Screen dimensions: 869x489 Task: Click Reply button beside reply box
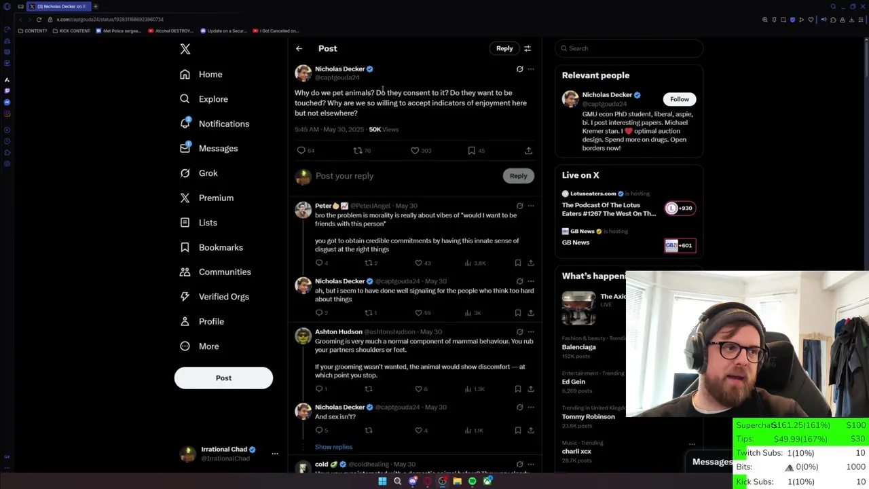click(x=518, y=176)
